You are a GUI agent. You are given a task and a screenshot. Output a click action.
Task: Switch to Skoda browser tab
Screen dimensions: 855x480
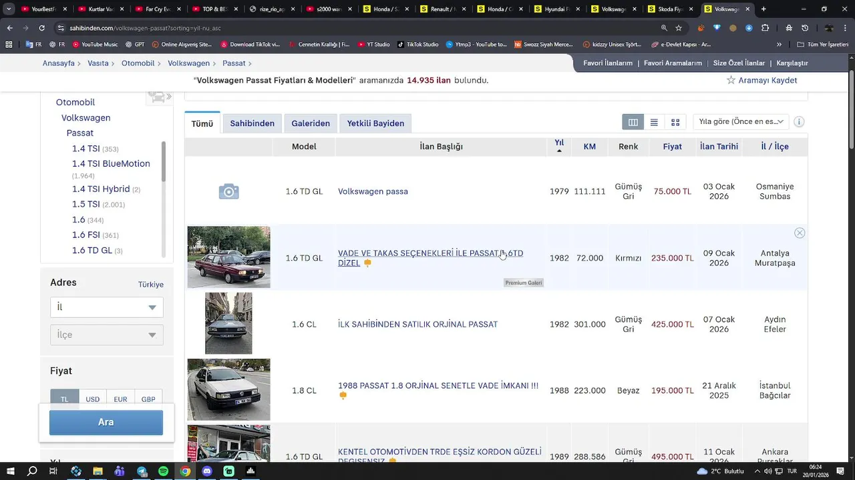(x=670, y=9)
